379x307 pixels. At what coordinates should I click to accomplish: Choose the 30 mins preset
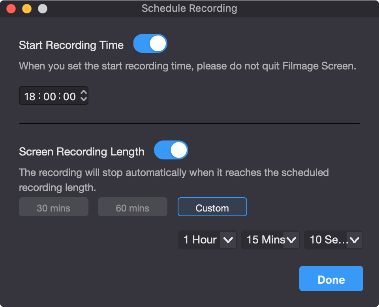54,207
